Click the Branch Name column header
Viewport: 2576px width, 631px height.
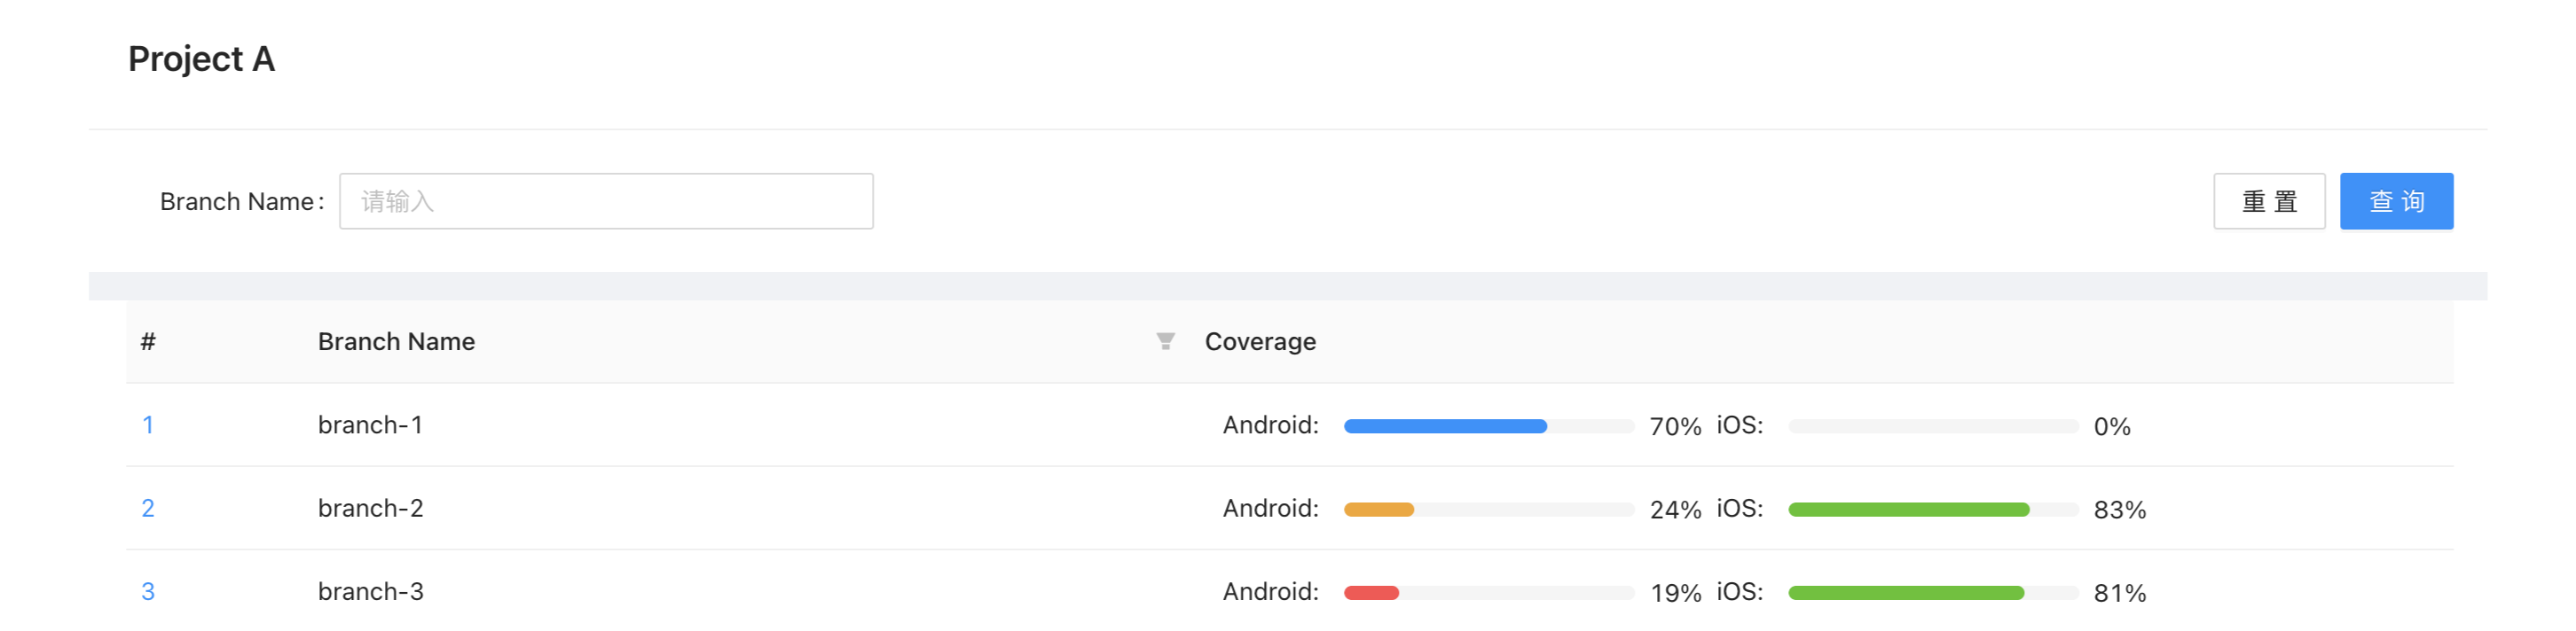pos(396,341)
